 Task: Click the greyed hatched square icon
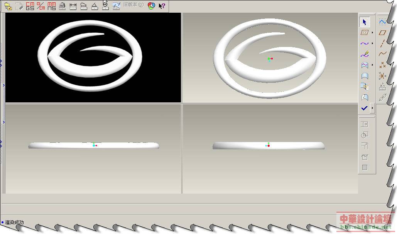pos(365,167)
